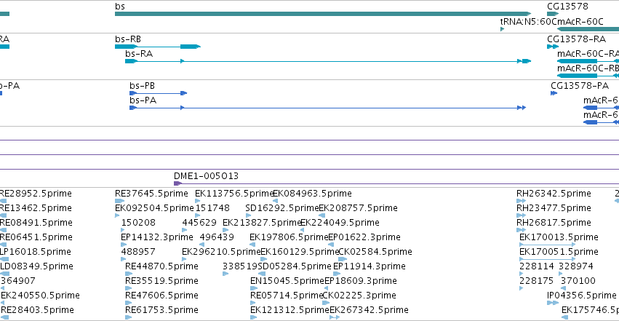
Task: Click the RE08491.5prime EST label
Action: [x=36, y=223]
